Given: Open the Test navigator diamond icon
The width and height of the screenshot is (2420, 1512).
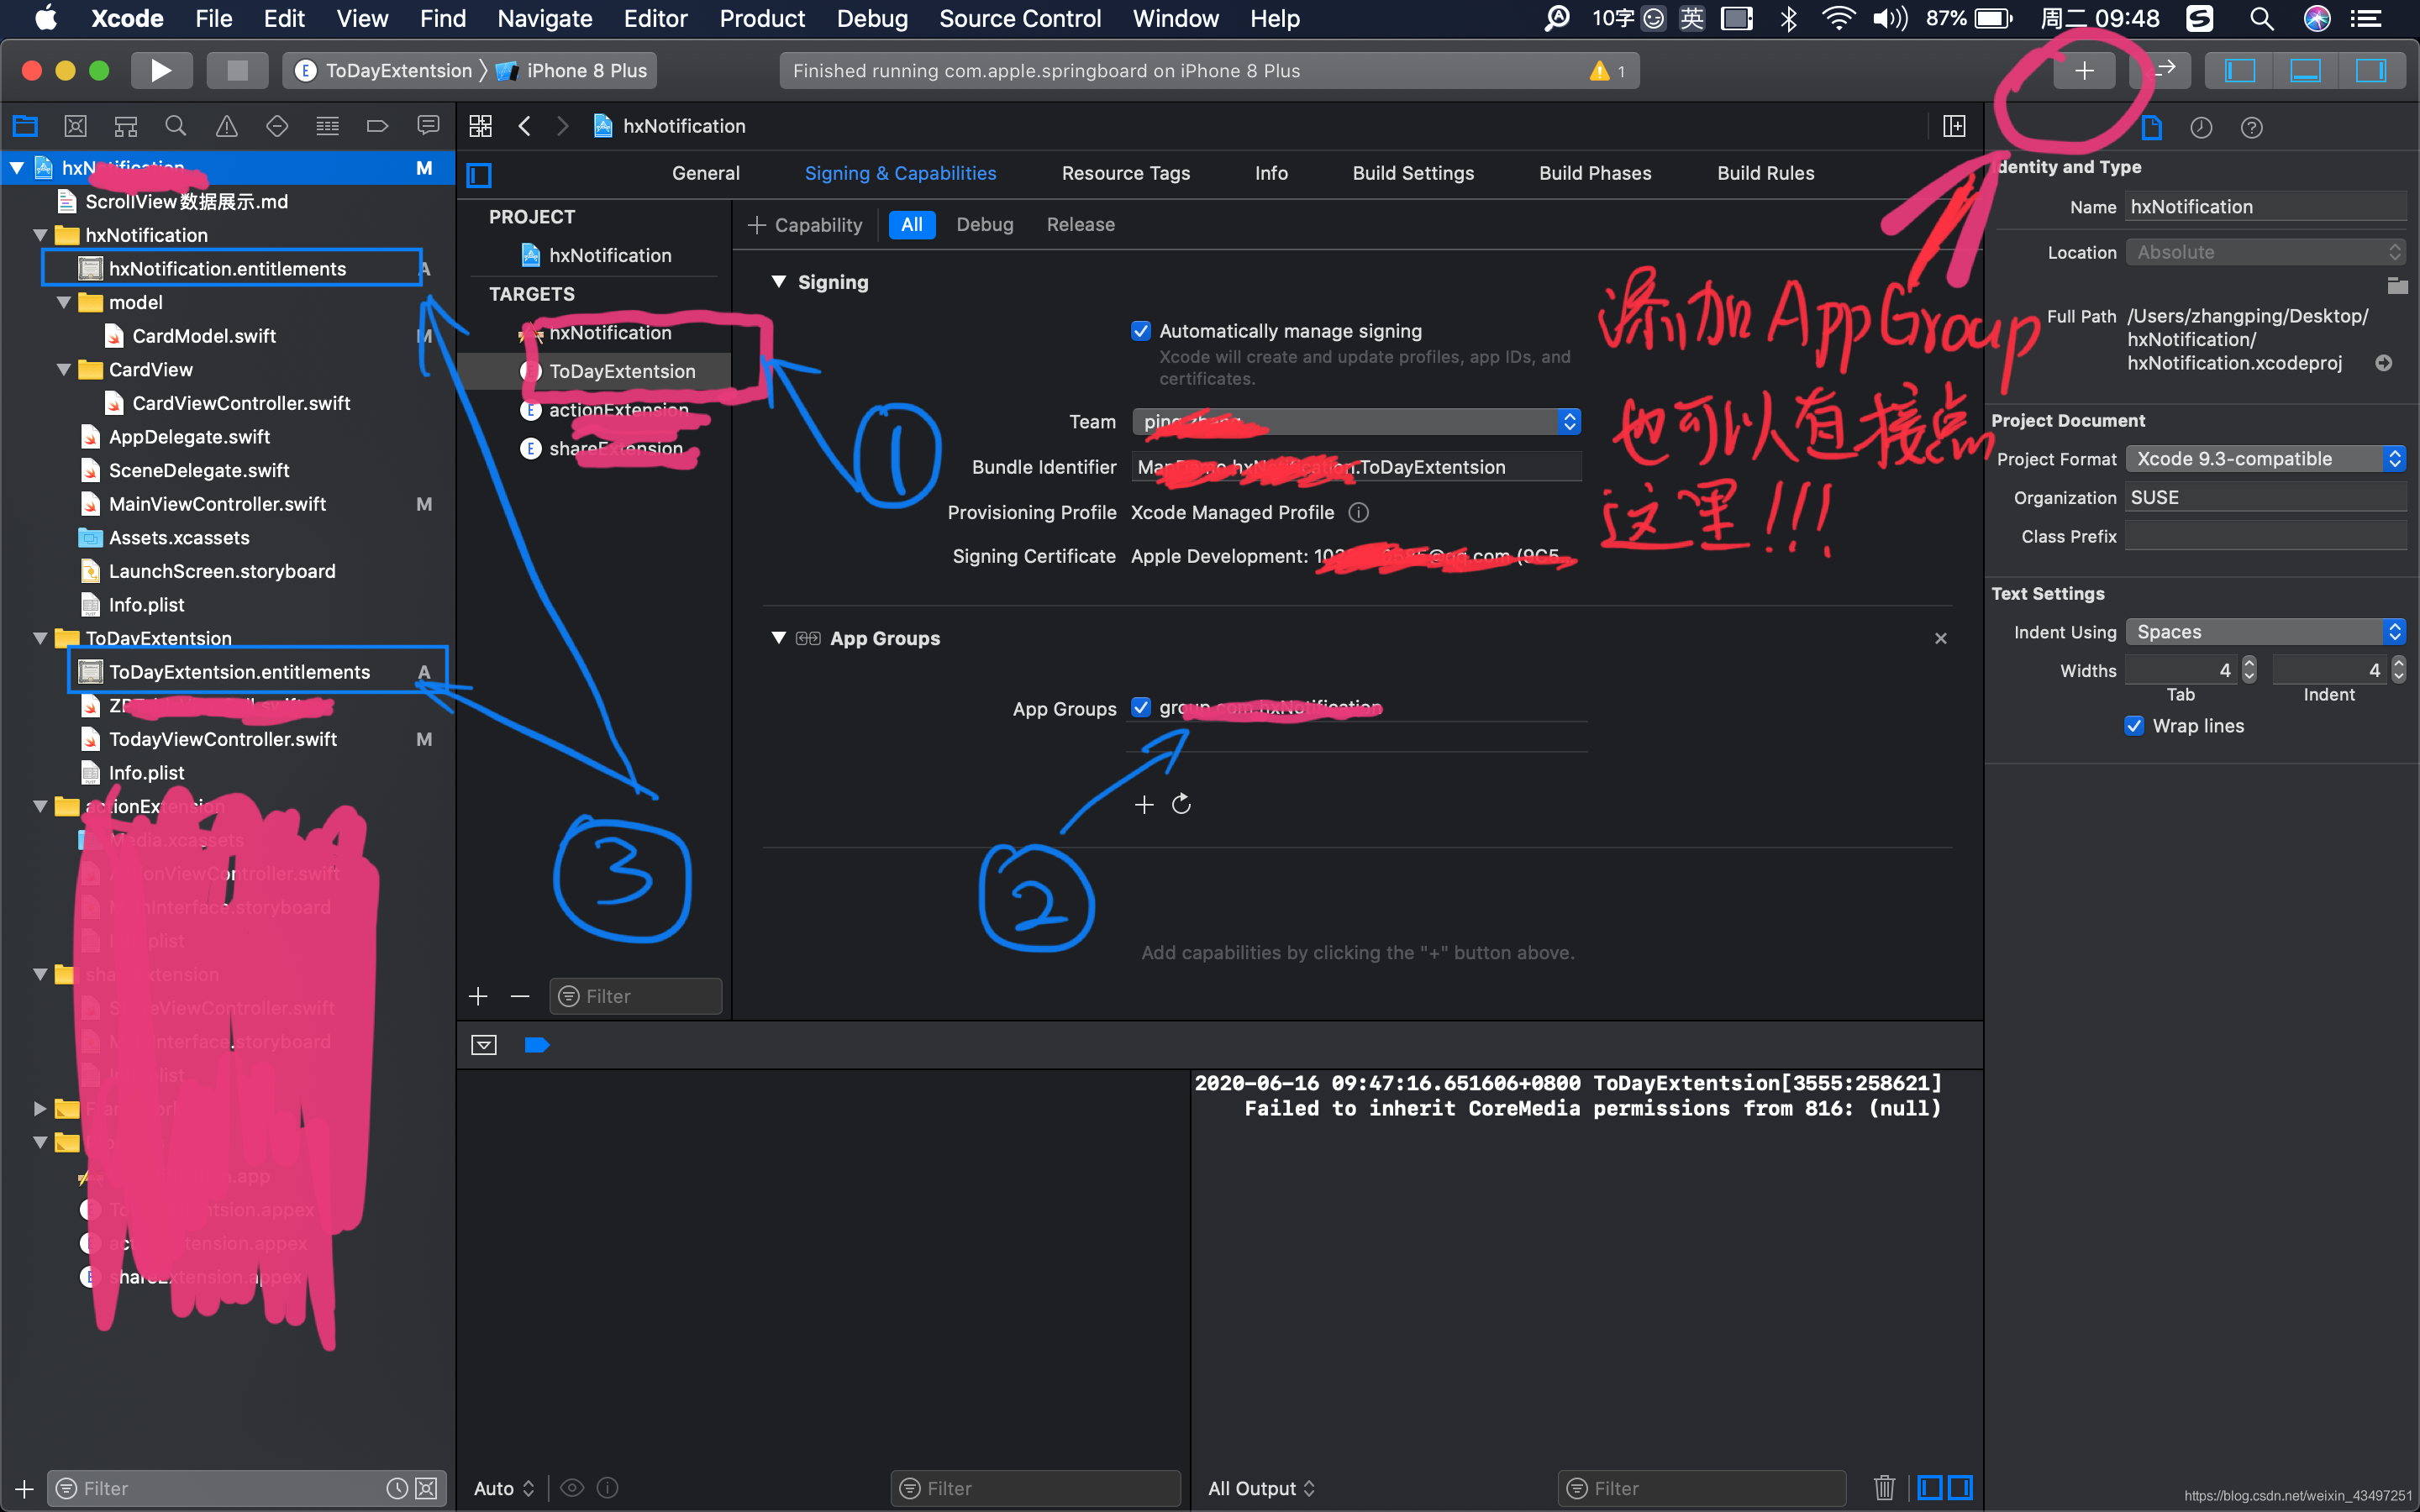Looking at the screenshot, I should click(x=277, y=126).
